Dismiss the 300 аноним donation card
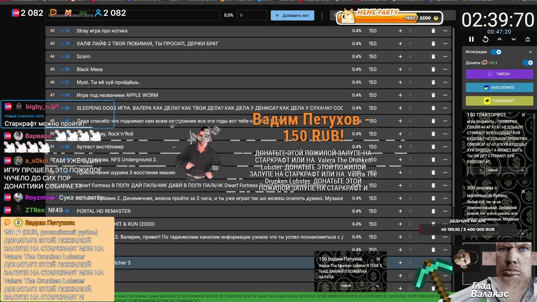Viewport: 537px width, 302px height. tap(523, 192)
